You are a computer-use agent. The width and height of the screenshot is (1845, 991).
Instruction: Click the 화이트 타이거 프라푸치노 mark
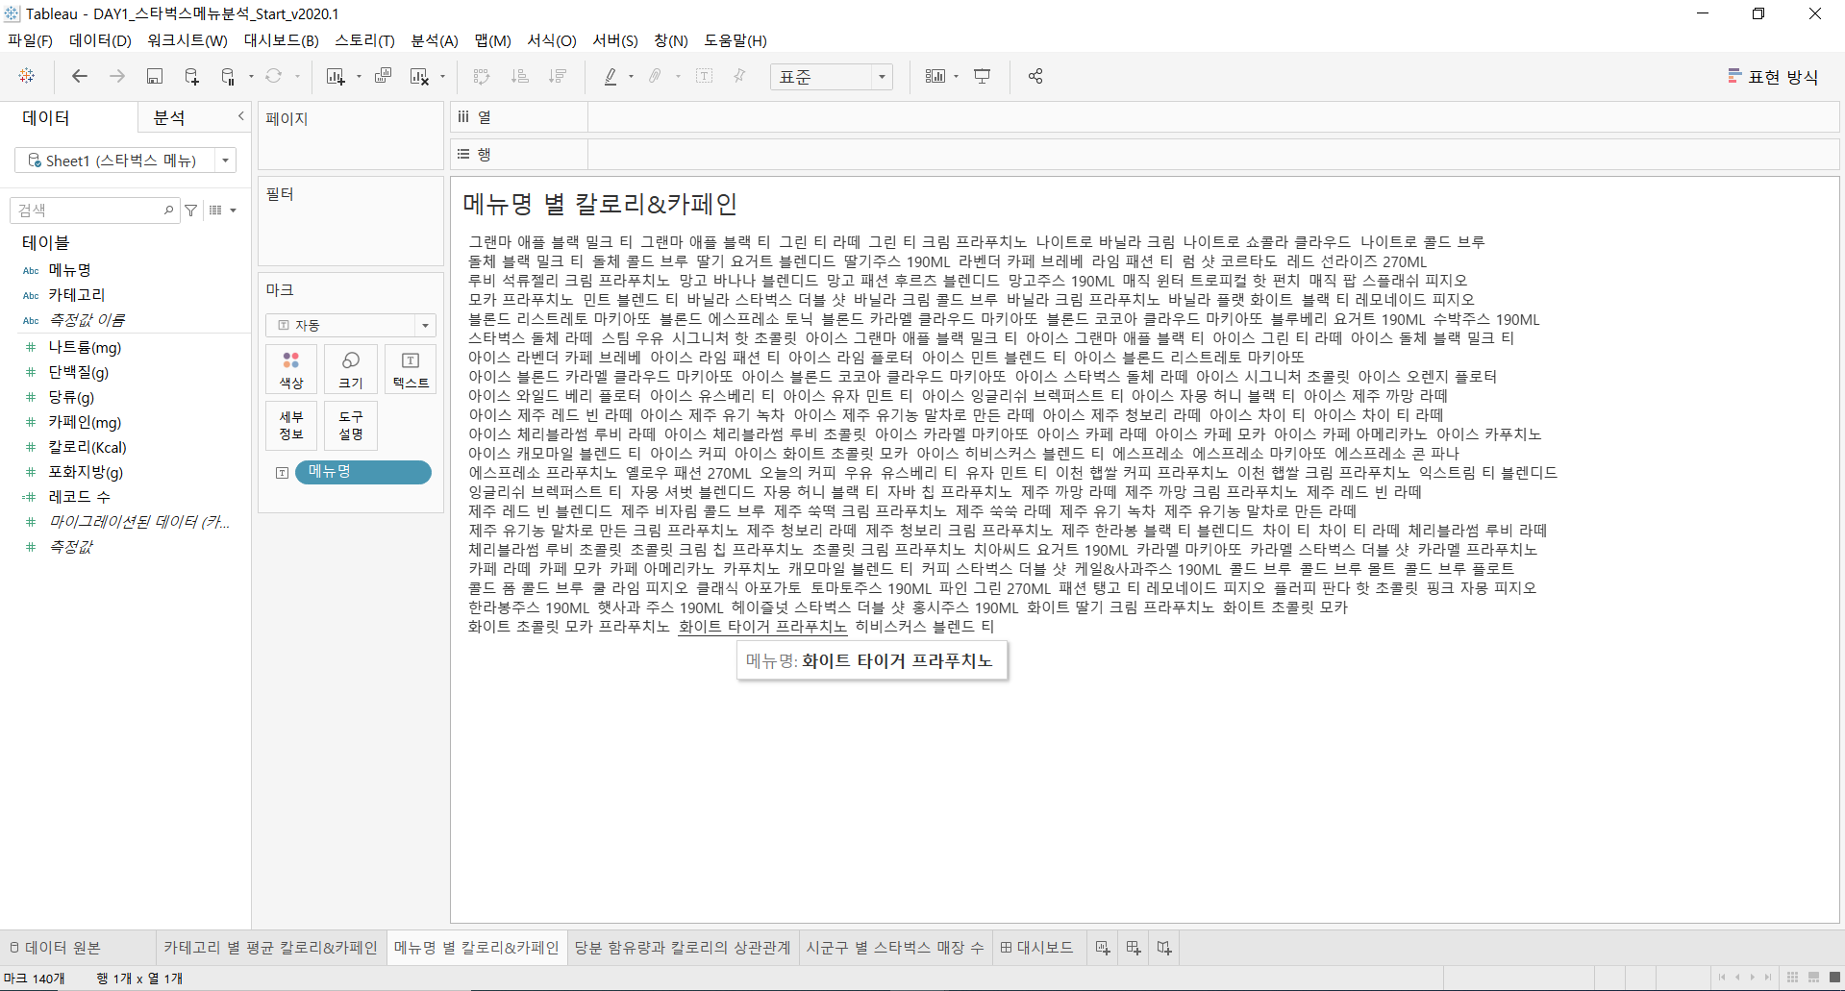(762, 627)
